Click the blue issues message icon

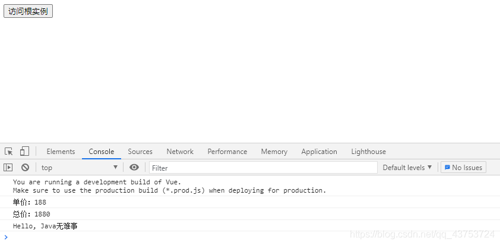(x=447, y=167)
